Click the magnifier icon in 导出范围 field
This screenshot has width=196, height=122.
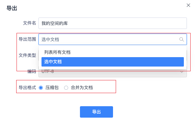coord(181,39)
